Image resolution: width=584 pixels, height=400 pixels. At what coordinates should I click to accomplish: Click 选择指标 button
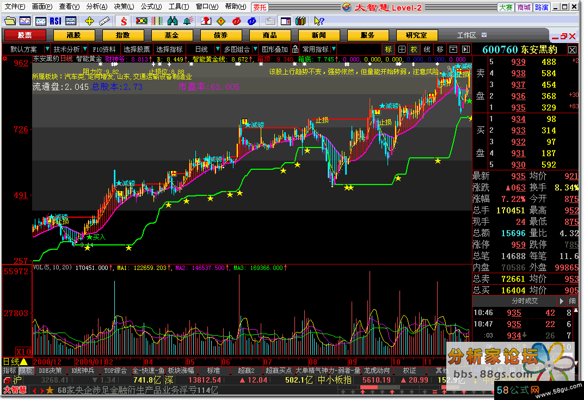click(169, 49)
